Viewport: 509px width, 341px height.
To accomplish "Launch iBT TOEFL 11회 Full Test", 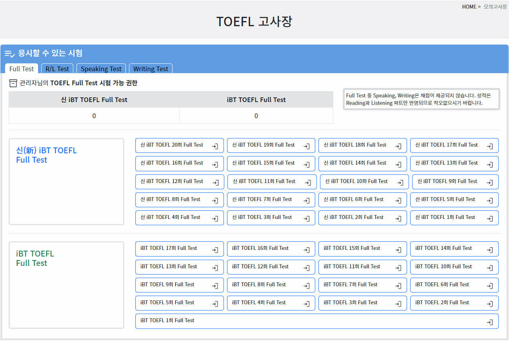I will pos(363,267).
